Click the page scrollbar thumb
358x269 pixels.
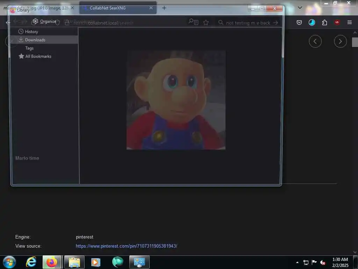355,42
